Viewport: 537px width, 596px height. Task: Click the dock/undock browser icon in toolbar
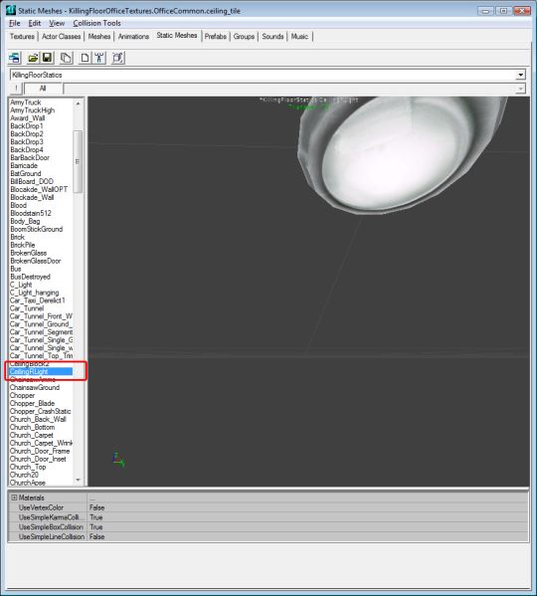15,58
